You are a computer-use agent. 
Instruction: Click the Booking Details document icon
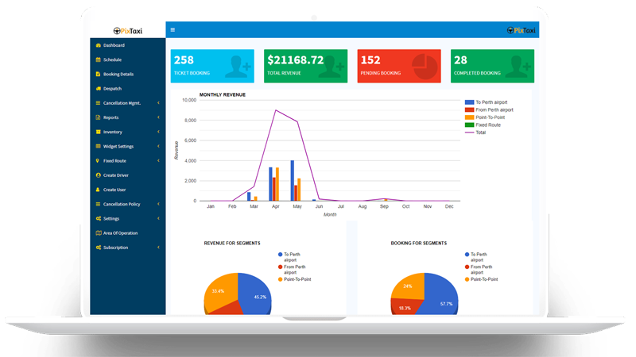click(x=98, y=74)
